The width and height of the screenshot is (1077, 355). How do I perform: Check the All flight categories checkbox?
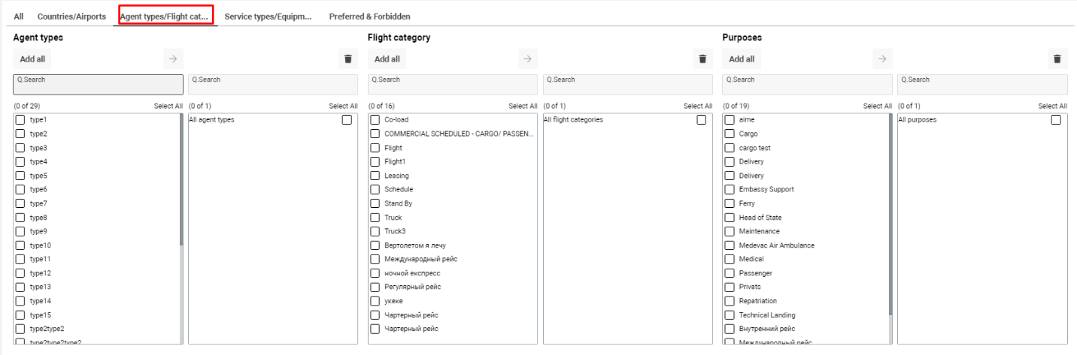pos(702,120)
